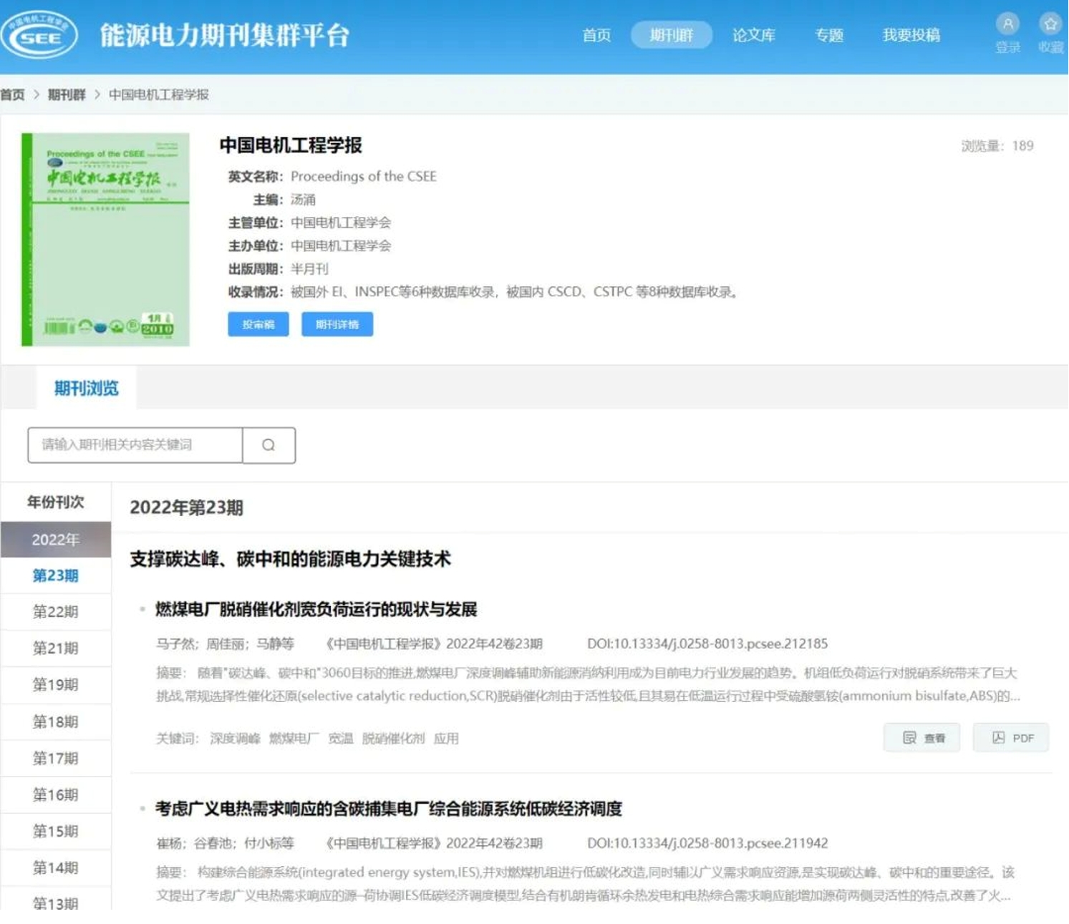Click 期刊群 in the breadcrumb

point(67,94)
